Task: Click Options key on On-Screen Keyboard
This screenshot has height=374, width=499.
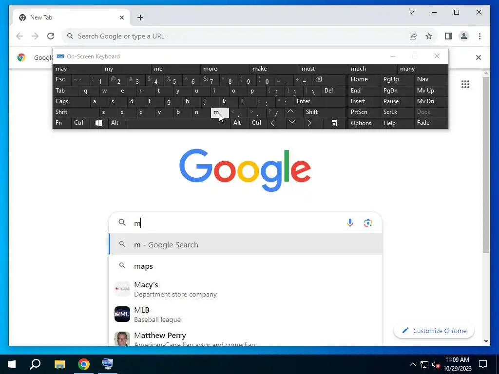Action: [x=364, y=123]
